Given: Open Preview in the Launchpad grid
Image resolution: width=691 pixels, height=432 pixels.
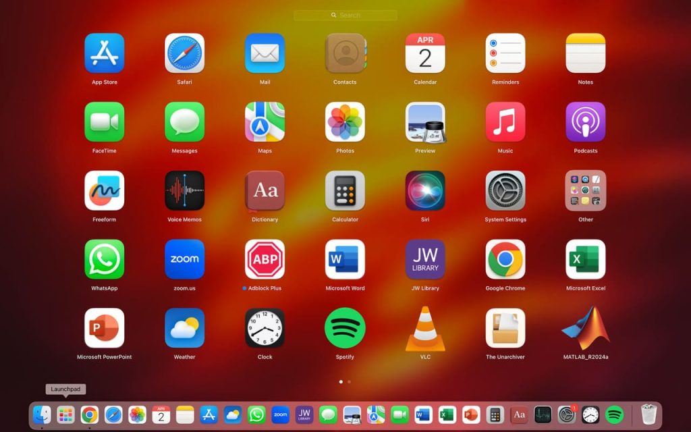Looking at the screenshot, I should click(425, 122).
